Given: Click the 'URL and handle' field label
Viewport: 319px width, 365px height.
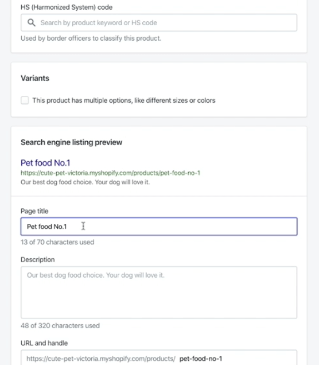Looking at the screenshot, I should [x=44, y=343].
